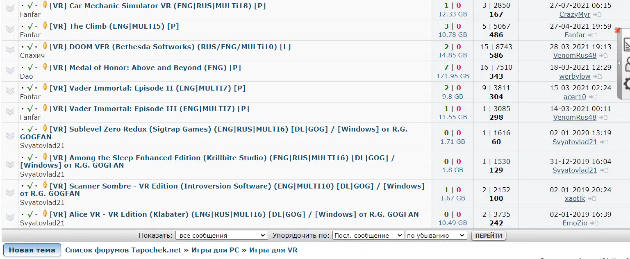Open Scanner Sombre - VR Edition topic
This screenshot has height=259, width=630.
pos(222,190)
